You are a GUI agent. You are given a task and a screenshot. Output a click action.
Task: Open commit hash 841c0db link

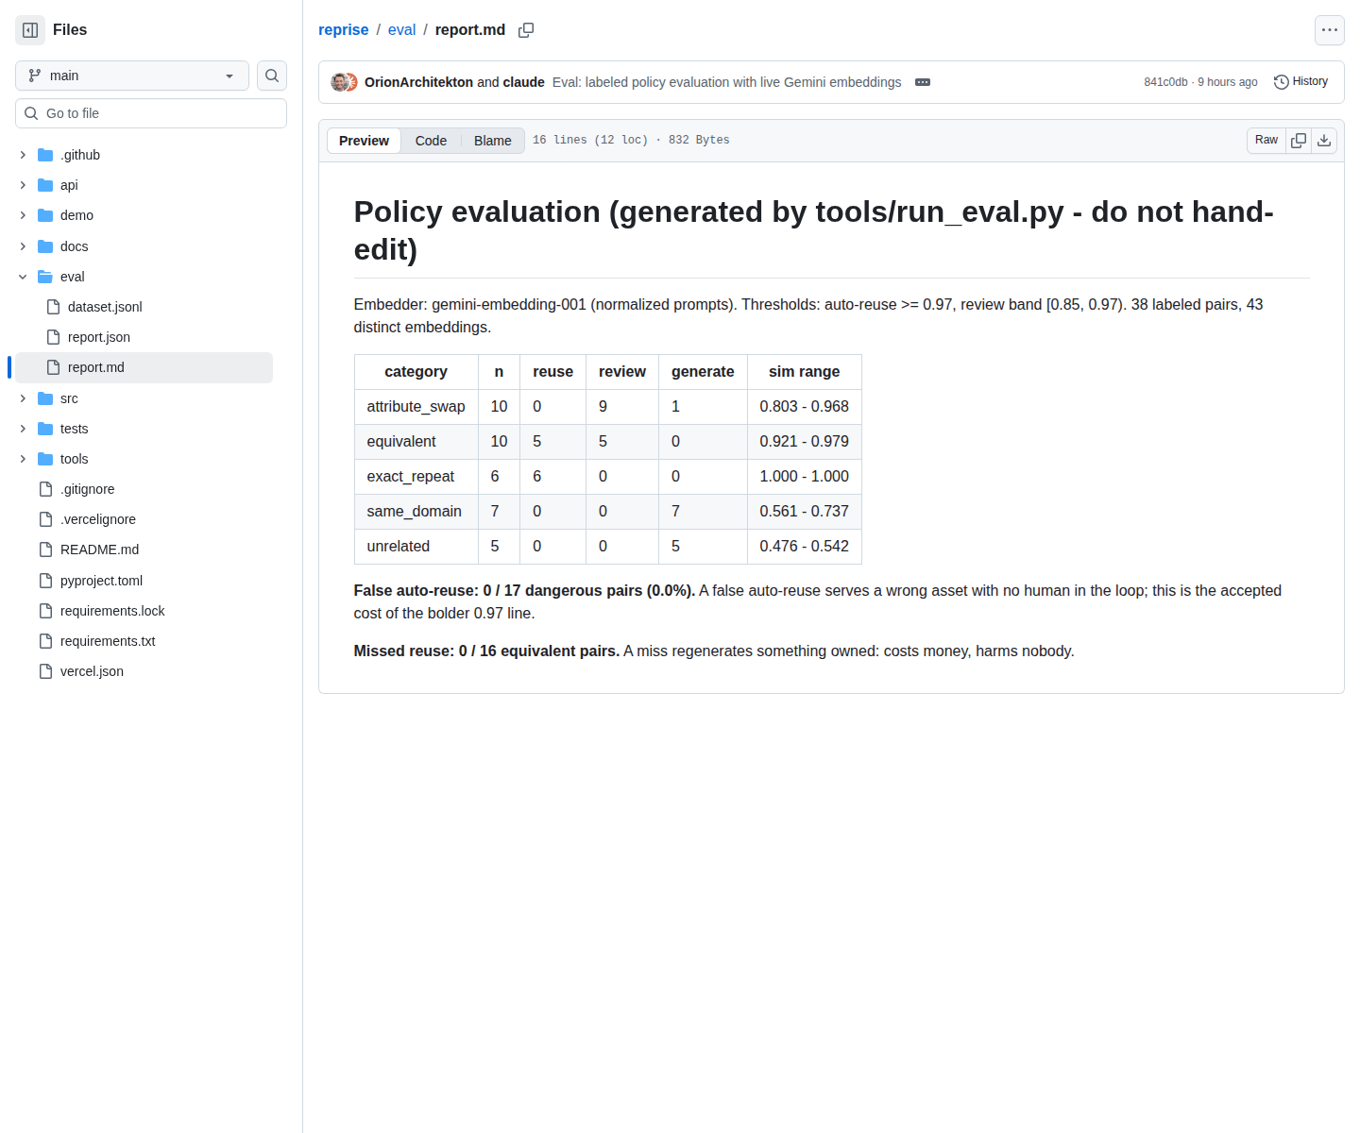tap(1165, 82)
